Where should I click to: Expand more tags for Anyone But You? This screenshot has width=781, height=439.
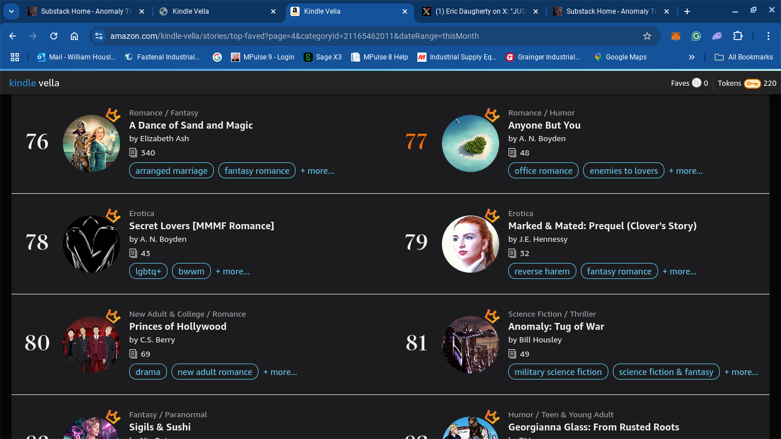coord(686,170)
